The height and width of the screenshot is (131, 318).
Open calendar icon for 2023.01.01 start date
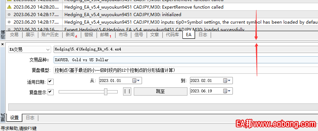(x=134, y=81)
